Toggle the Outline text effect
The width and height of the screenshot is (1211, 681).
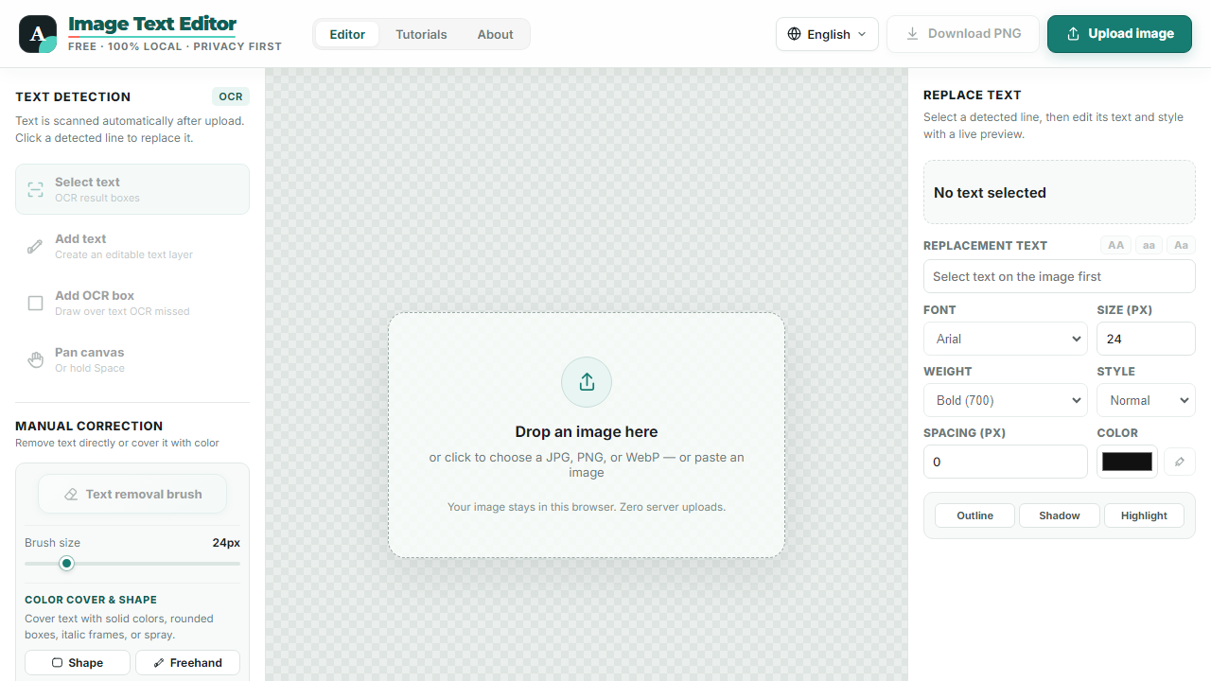click(974, 515)
